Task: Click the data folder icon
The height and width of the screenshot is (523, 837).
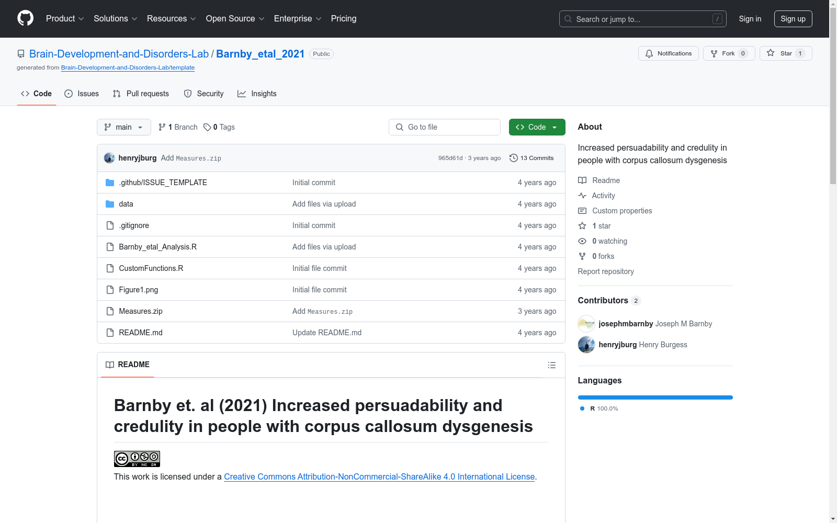Action: click(110, 204)
